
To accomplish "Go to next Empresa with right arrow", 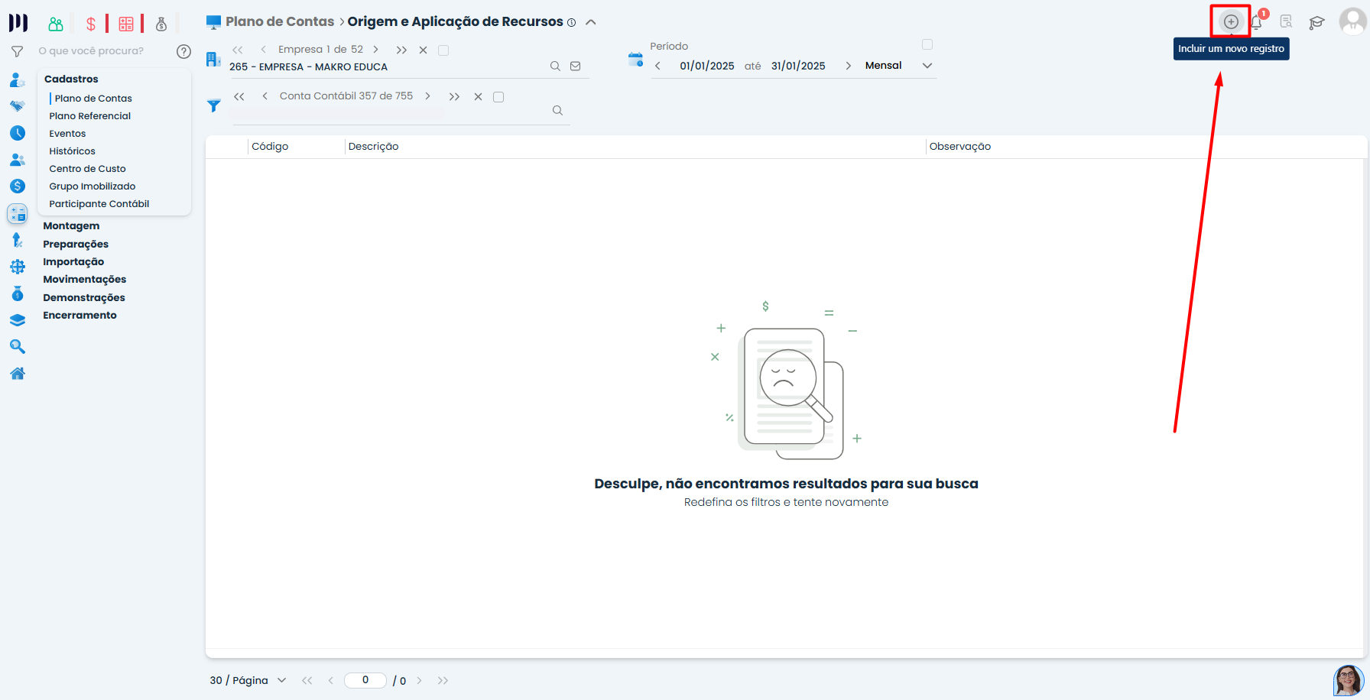I will pos(376,50).
